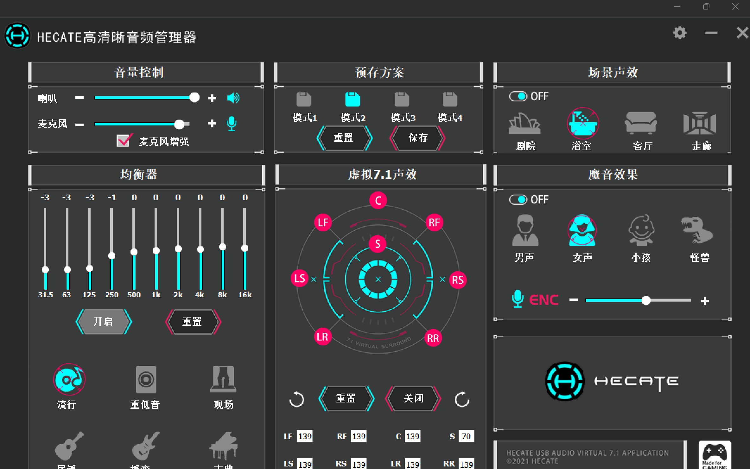Select the 现场 live equalizer preset

(x=223, y=379)
